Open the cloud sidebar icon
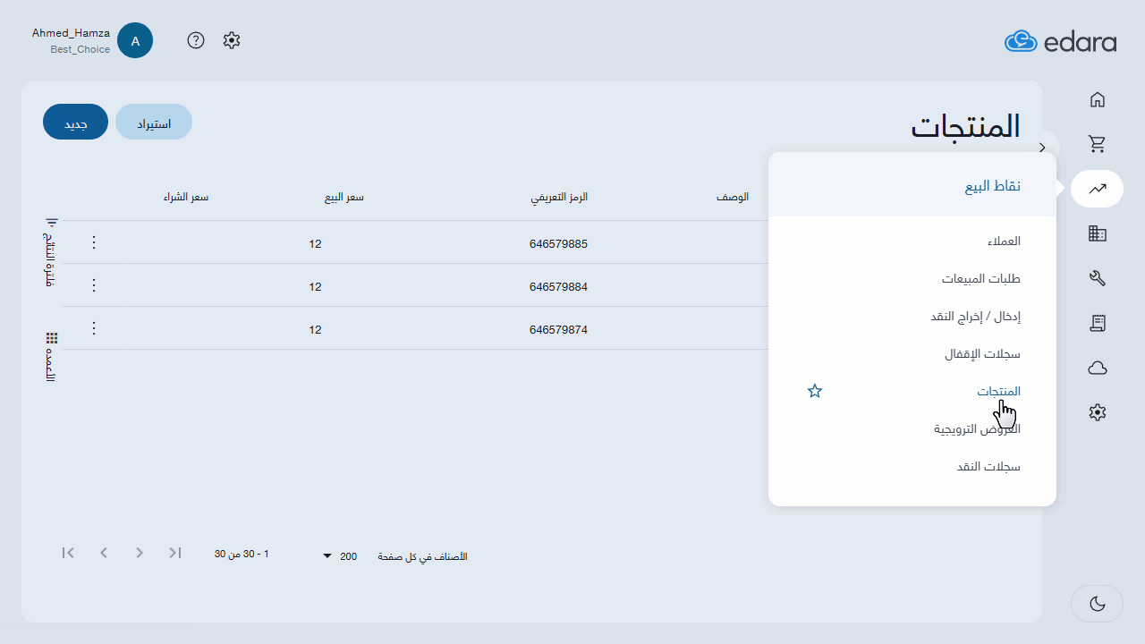The width and height of the screenshot is (1145, 644). coord(1098,368)
